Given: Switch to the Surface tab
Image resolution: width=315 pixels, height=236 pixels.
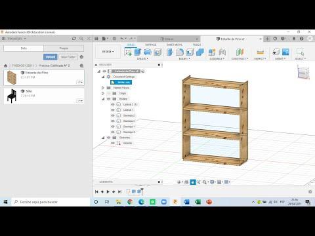Looking at the screenshot, I should (150, 45).
